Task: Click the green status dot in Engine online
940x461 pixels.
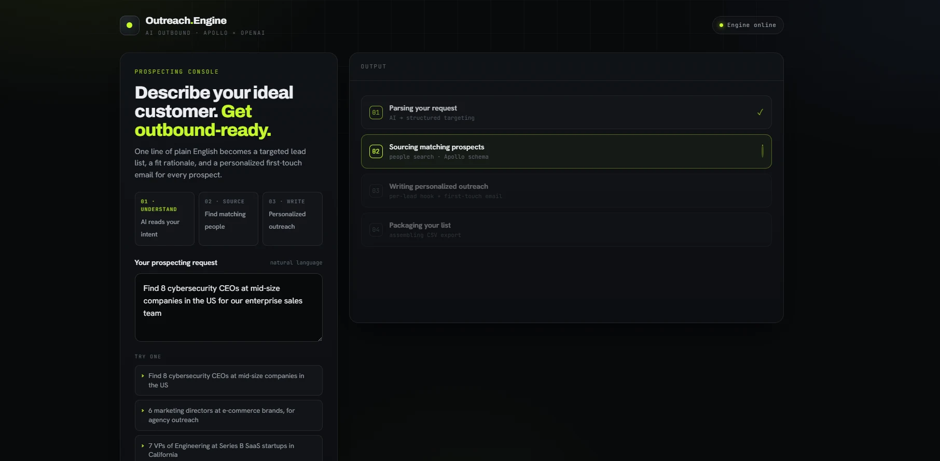Action: [x=721, y=25]
